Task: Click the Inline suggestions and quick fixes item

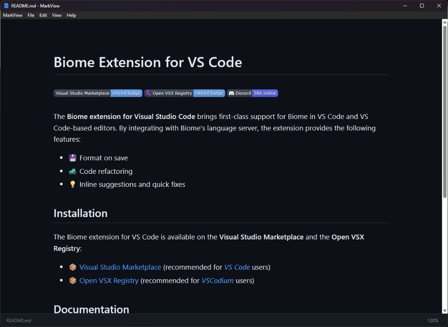Action: tap(132, 184)
